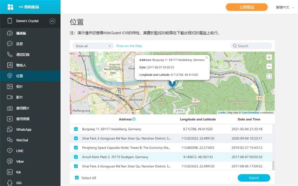The image size is (298, 186).
Task: Toggle the Select All checkbox
Action: 77,178
